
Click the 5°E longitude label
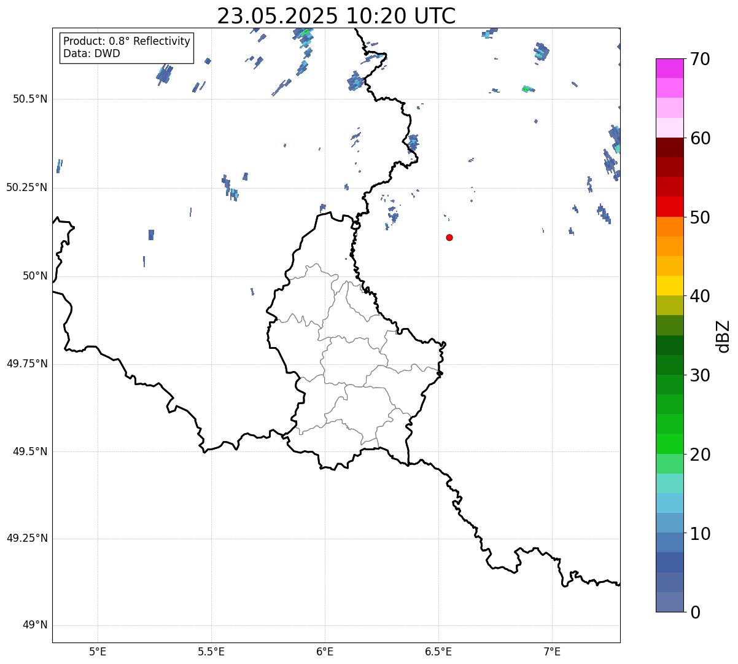98,651
